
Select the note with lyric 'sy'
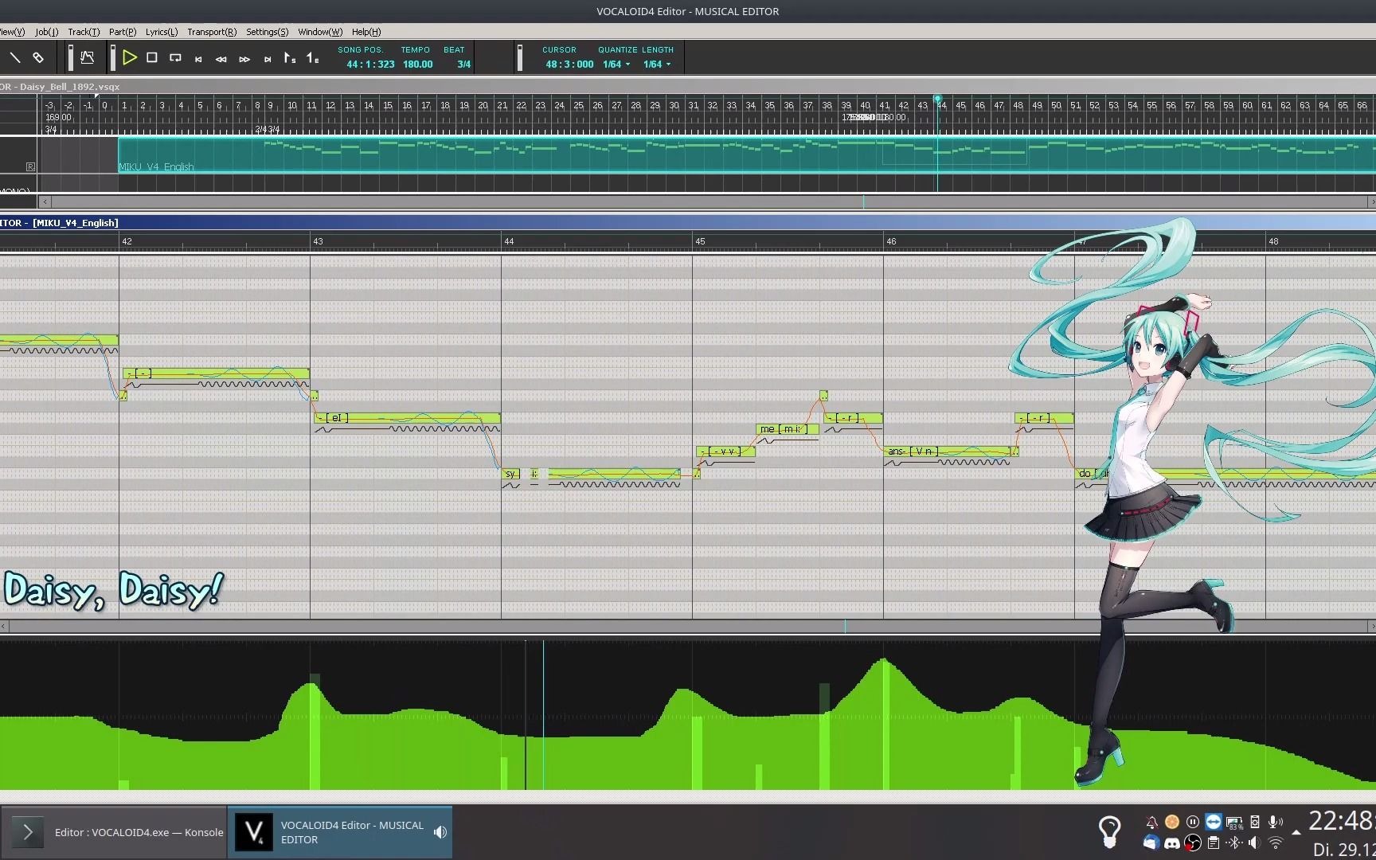511,474
